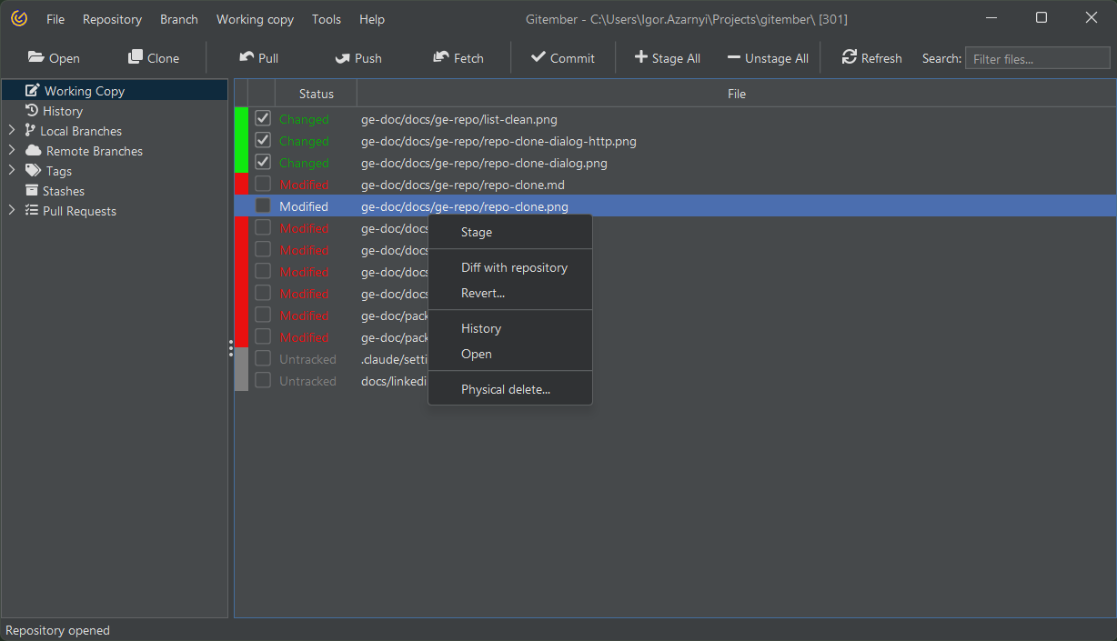Viewport: 1117px width, 641px height.
Task: Click the Commit checkmark icon
Action: click(538, 57)
